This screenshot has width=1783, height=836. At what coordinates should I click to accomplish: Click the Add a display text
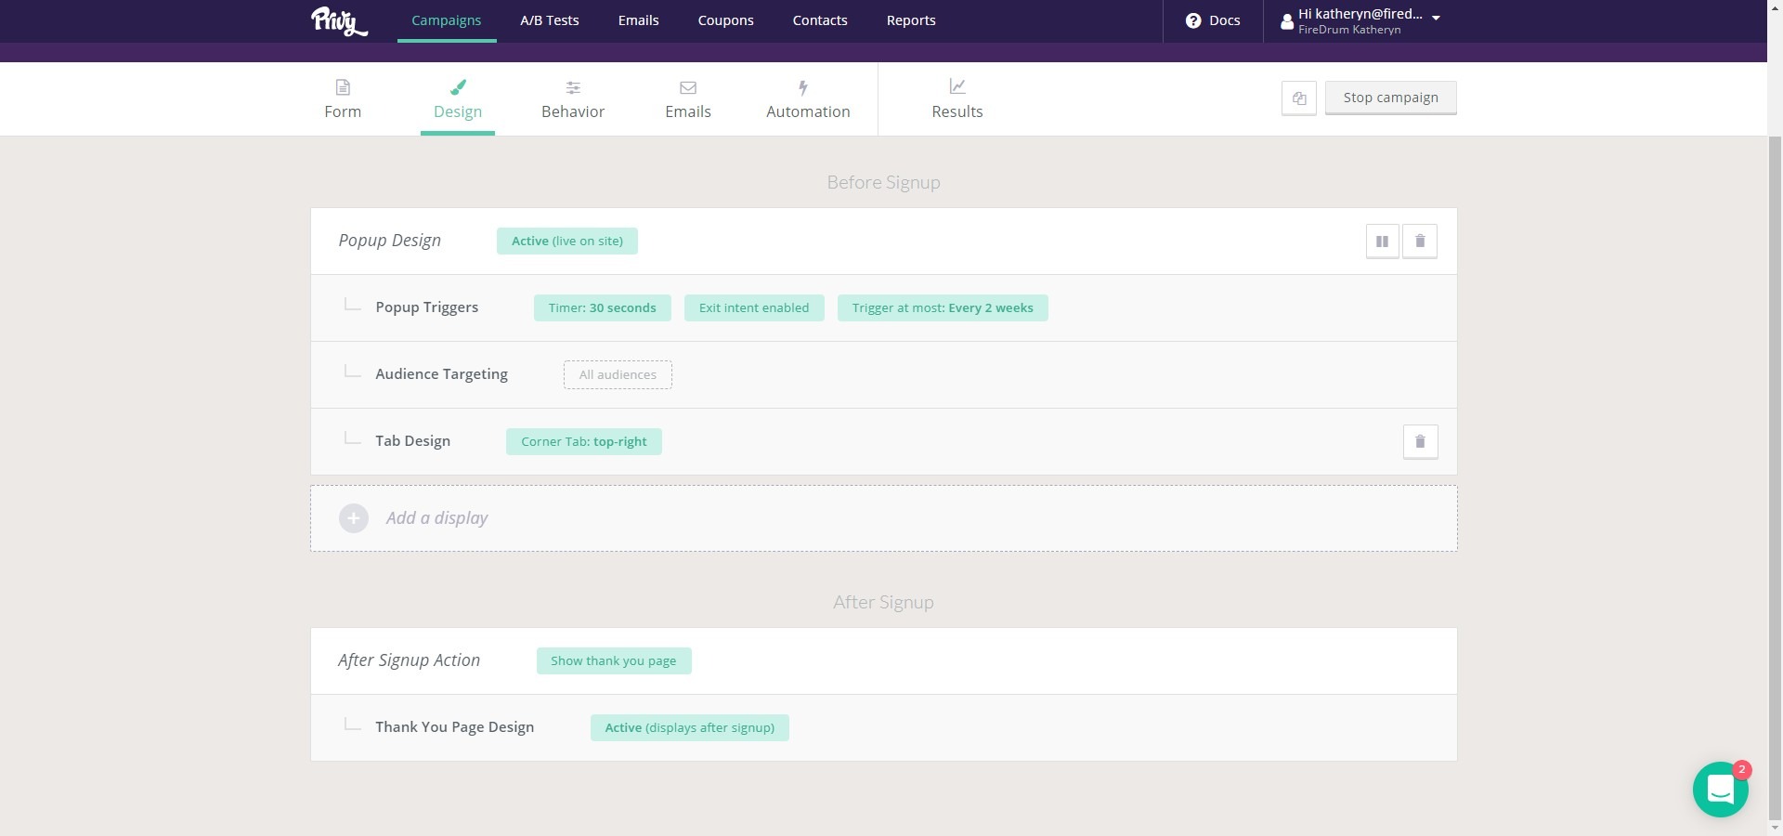tap(437, 518)
